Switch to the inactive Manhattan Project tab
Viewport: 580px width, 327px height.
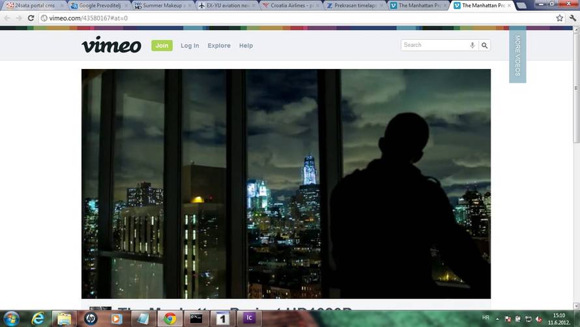coord(418,6)
